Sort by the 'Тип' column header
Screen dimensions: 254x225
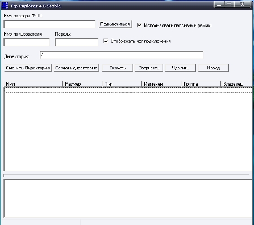coord(121,84)
